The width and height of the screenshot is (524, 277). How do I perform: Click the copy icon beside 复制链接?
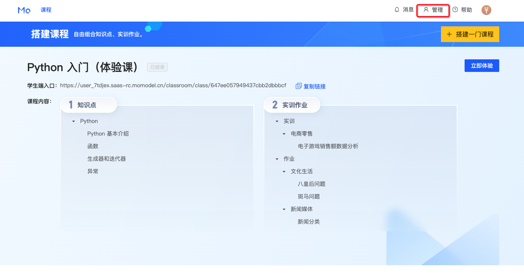pyautogui.click(x=299, y=86)
